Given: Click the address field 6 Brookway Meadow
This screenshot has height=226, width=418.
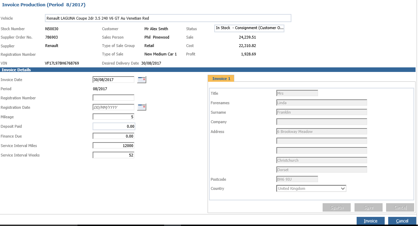Looking at the screenshot, I should point(322,132).
